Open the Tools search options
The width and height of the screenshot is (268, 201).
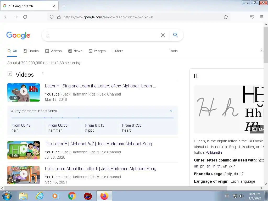coord(173,51)
